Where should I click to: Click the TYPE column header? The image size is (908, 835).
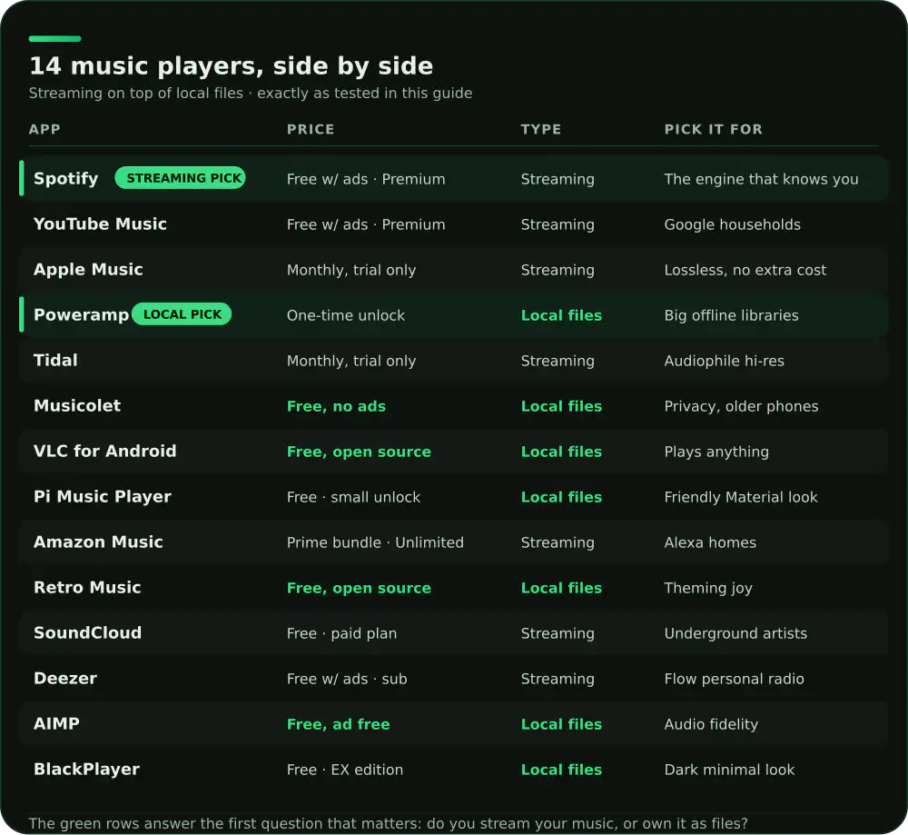click(x=541, y=129)
